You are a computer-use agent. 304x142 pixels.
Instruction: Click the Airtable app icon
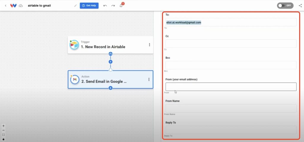(x=74, y=45)
